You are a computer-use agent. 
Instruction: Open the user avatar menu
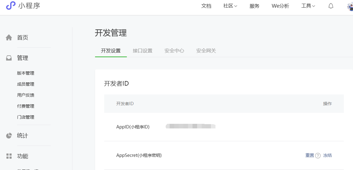(350, 6)
